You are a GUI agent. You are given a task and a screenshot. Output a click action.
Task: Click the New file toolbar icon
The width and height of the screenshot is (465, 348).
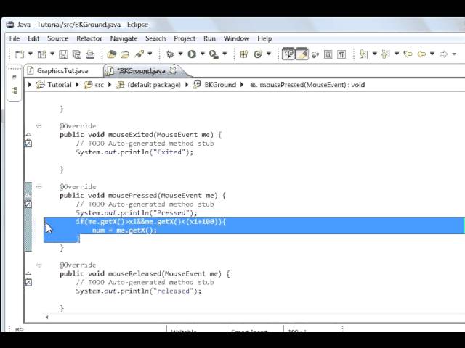click(x=20, y=54)
